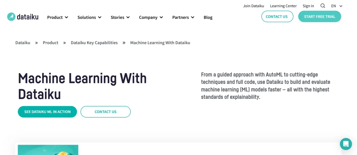Image resolution: width=357 pixels, height=155 pixels.
Task: Expand the Partners menu
Action: point(183,17)
